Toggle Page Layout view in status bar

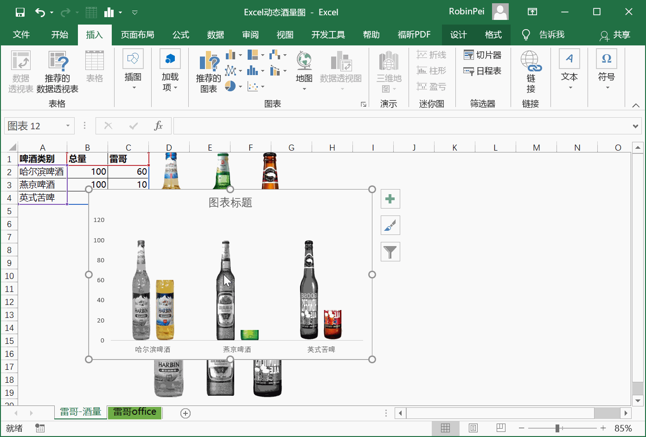click(473, 428)
